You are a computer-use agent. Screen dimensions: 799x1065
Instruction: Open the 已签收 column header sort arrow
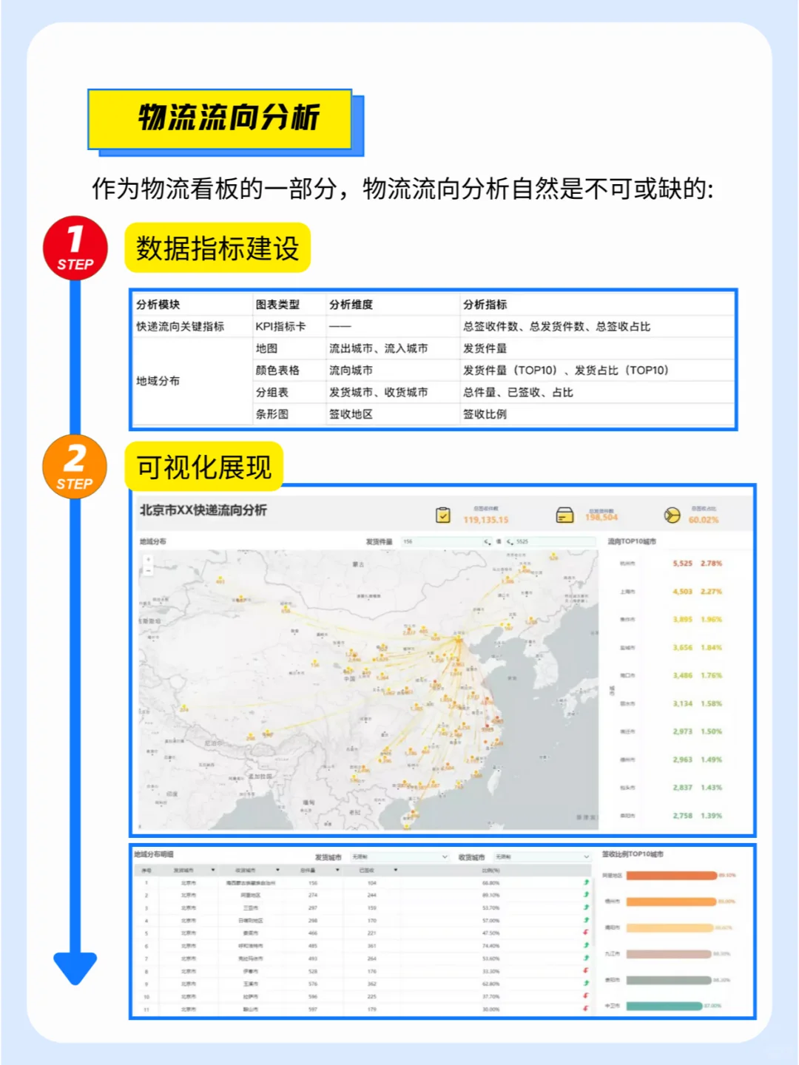pos(396,870)
